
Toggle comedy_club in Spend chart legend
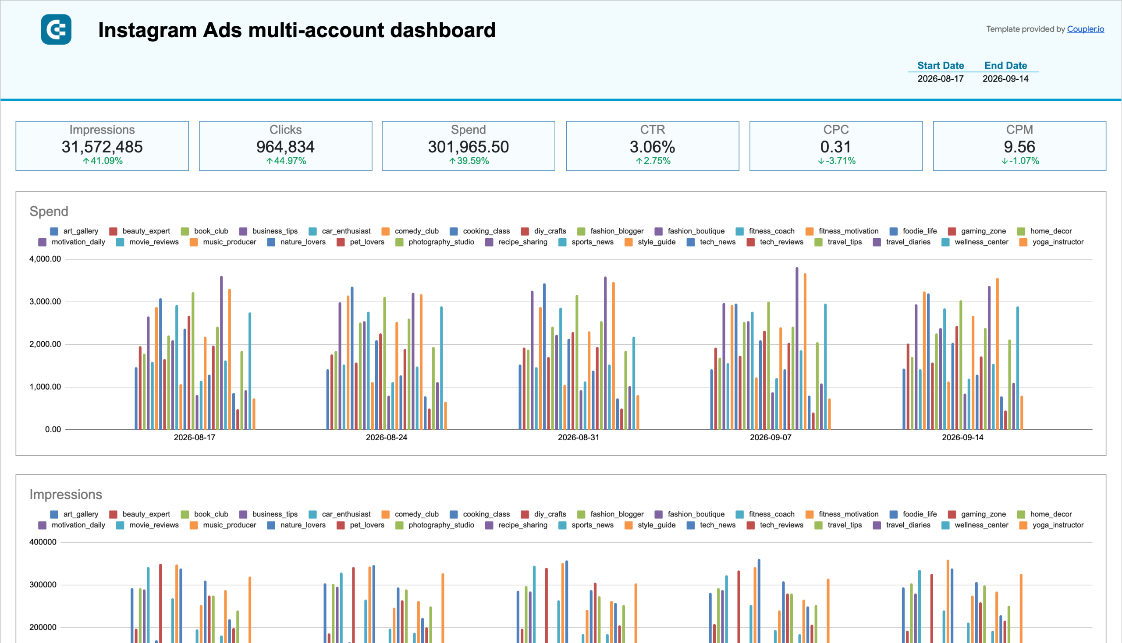coord(410,231)
